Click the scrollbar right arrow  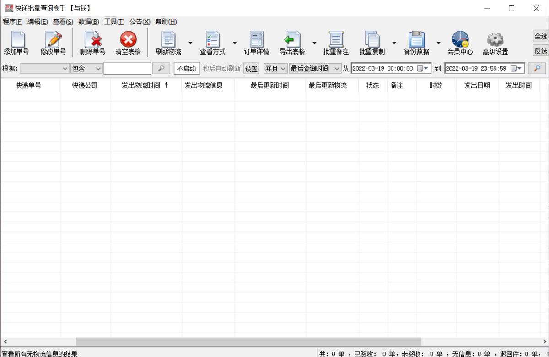pos(544,341)
